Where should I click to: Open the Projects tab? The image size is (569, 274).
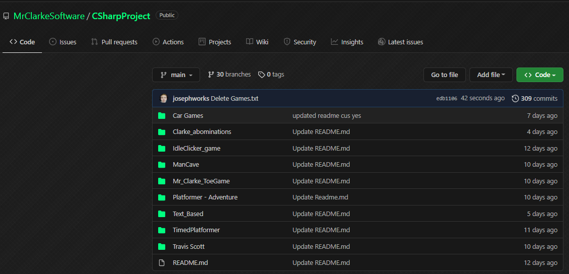[x=215, y=42]
